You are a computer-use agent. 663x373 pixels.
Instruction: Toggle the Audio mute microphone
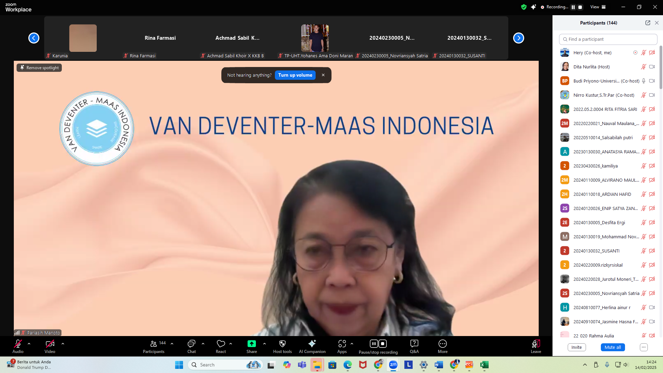18,344
